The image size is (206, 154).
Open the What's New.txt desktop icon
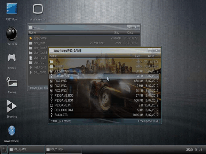(x=38, y=9)
